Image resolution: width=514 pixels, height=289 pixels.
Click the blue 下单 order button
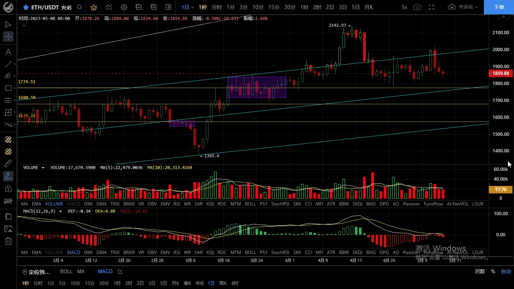[499, 7]
